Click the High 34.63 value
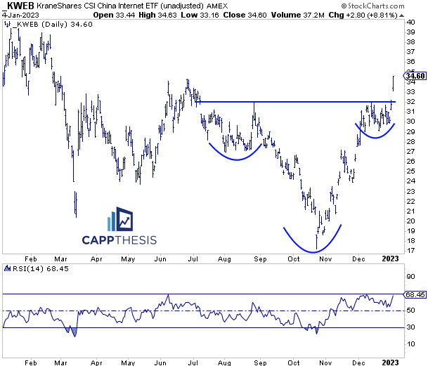Viewport: 428px width, 366px height. coord(157,15)
